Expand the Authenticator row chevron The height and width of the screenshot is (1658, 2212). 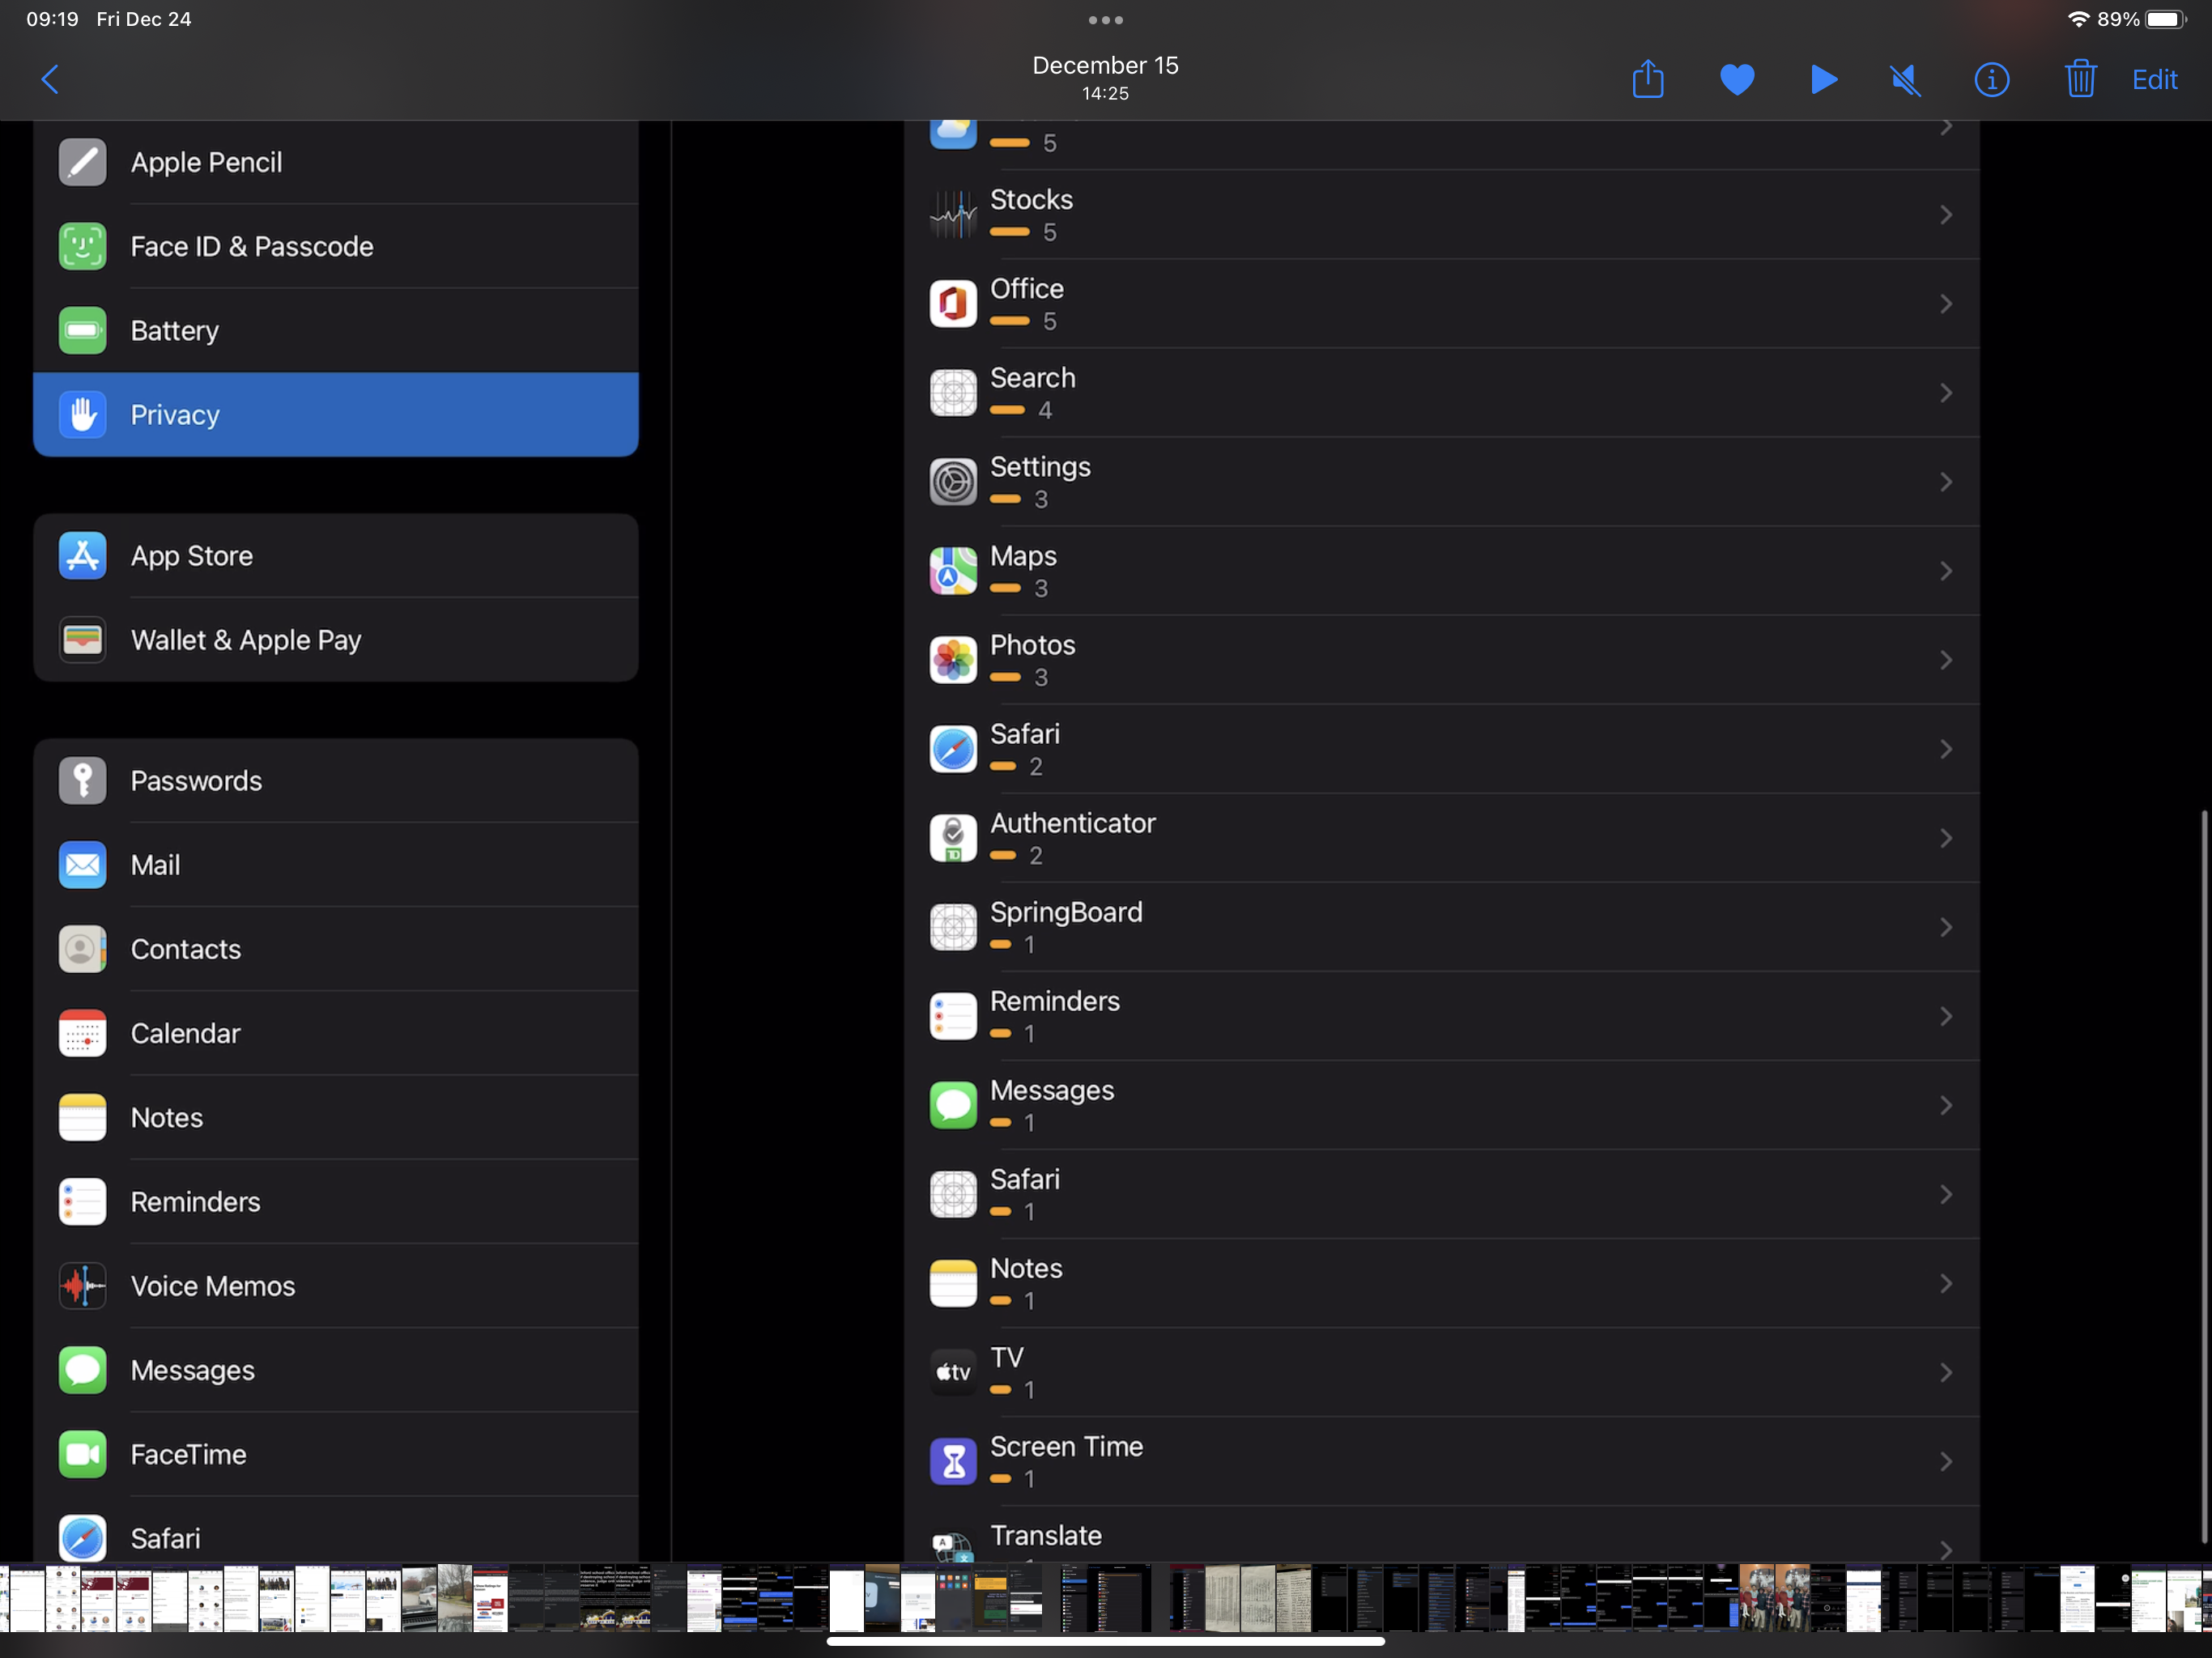click(1945, 838)
